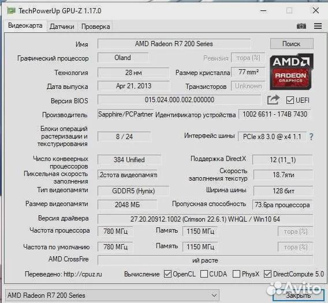This screenshot has height=303, width=328.
Task: Click the AMD Radeon Graphics logo
Action: click(x=292, y=72)
